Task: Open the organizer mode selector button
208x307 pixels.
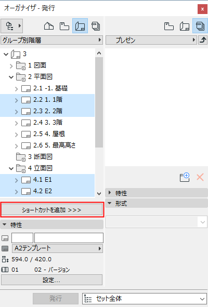Action: (12, 26)
